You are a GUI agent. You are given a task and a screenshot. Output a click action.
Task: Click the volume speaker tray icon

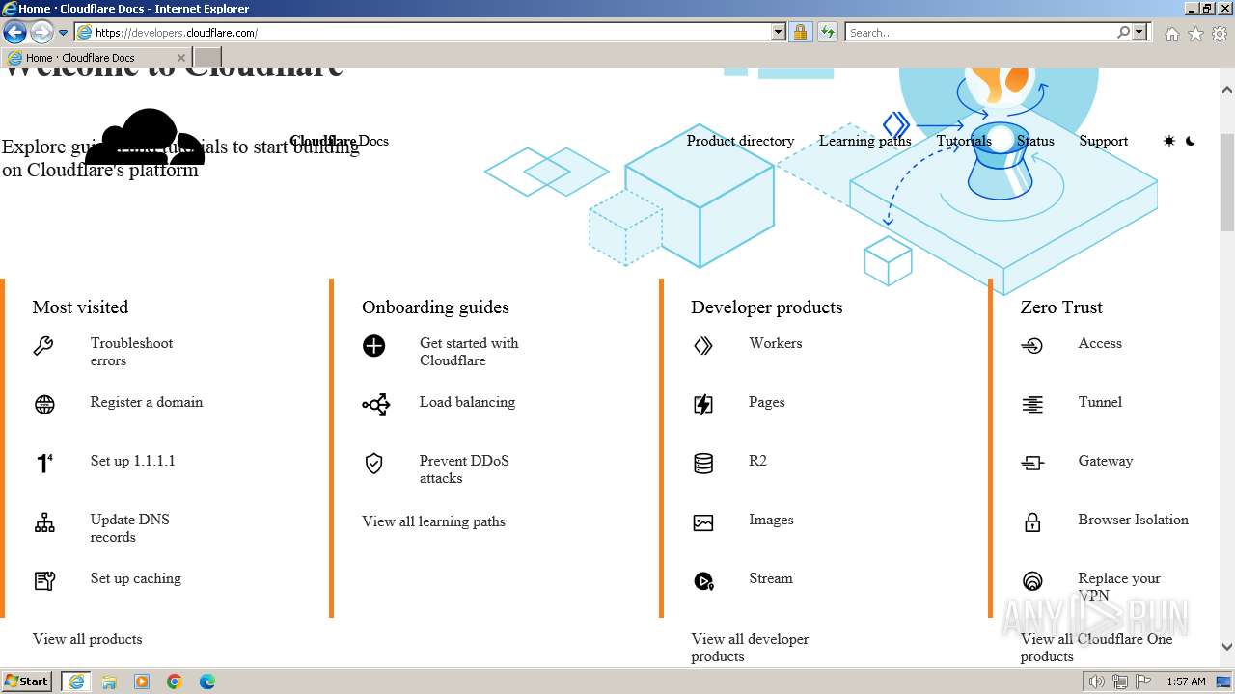coord(1097,681)
